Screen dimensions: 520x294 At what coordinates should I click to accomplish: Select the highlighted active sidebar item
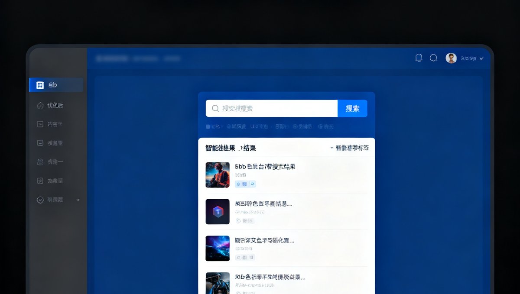pyautogui.click(x=56, y=85)
